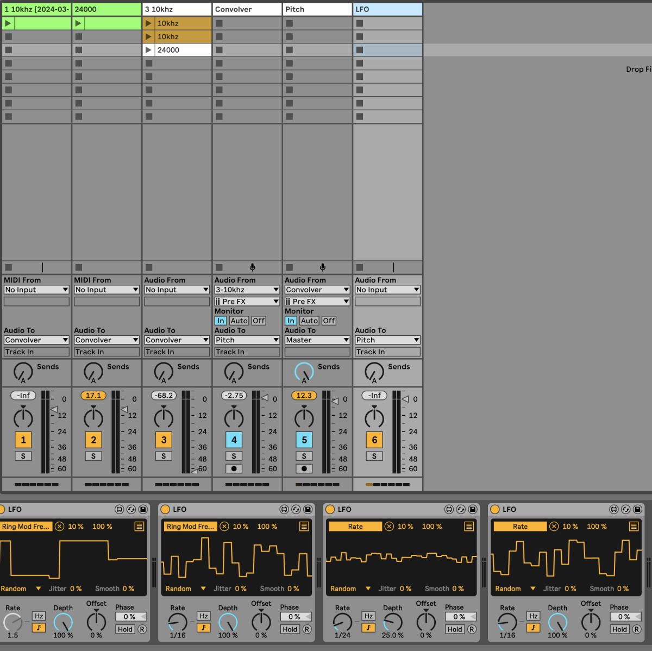Click the first-row clip stop button in the LFO track

click(x=360, y=23)
